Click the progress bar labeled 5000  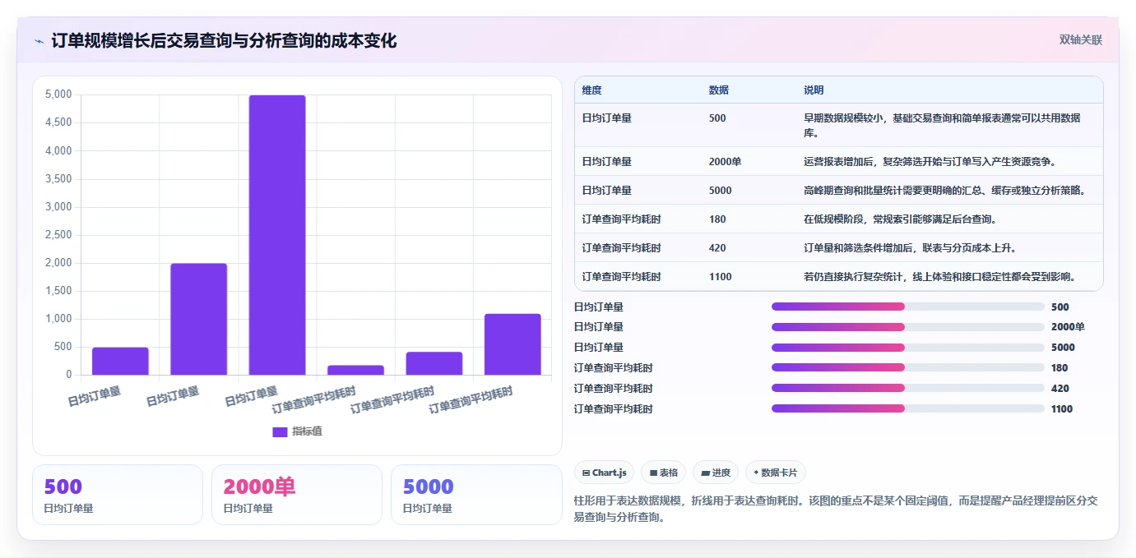coord(908,348)
